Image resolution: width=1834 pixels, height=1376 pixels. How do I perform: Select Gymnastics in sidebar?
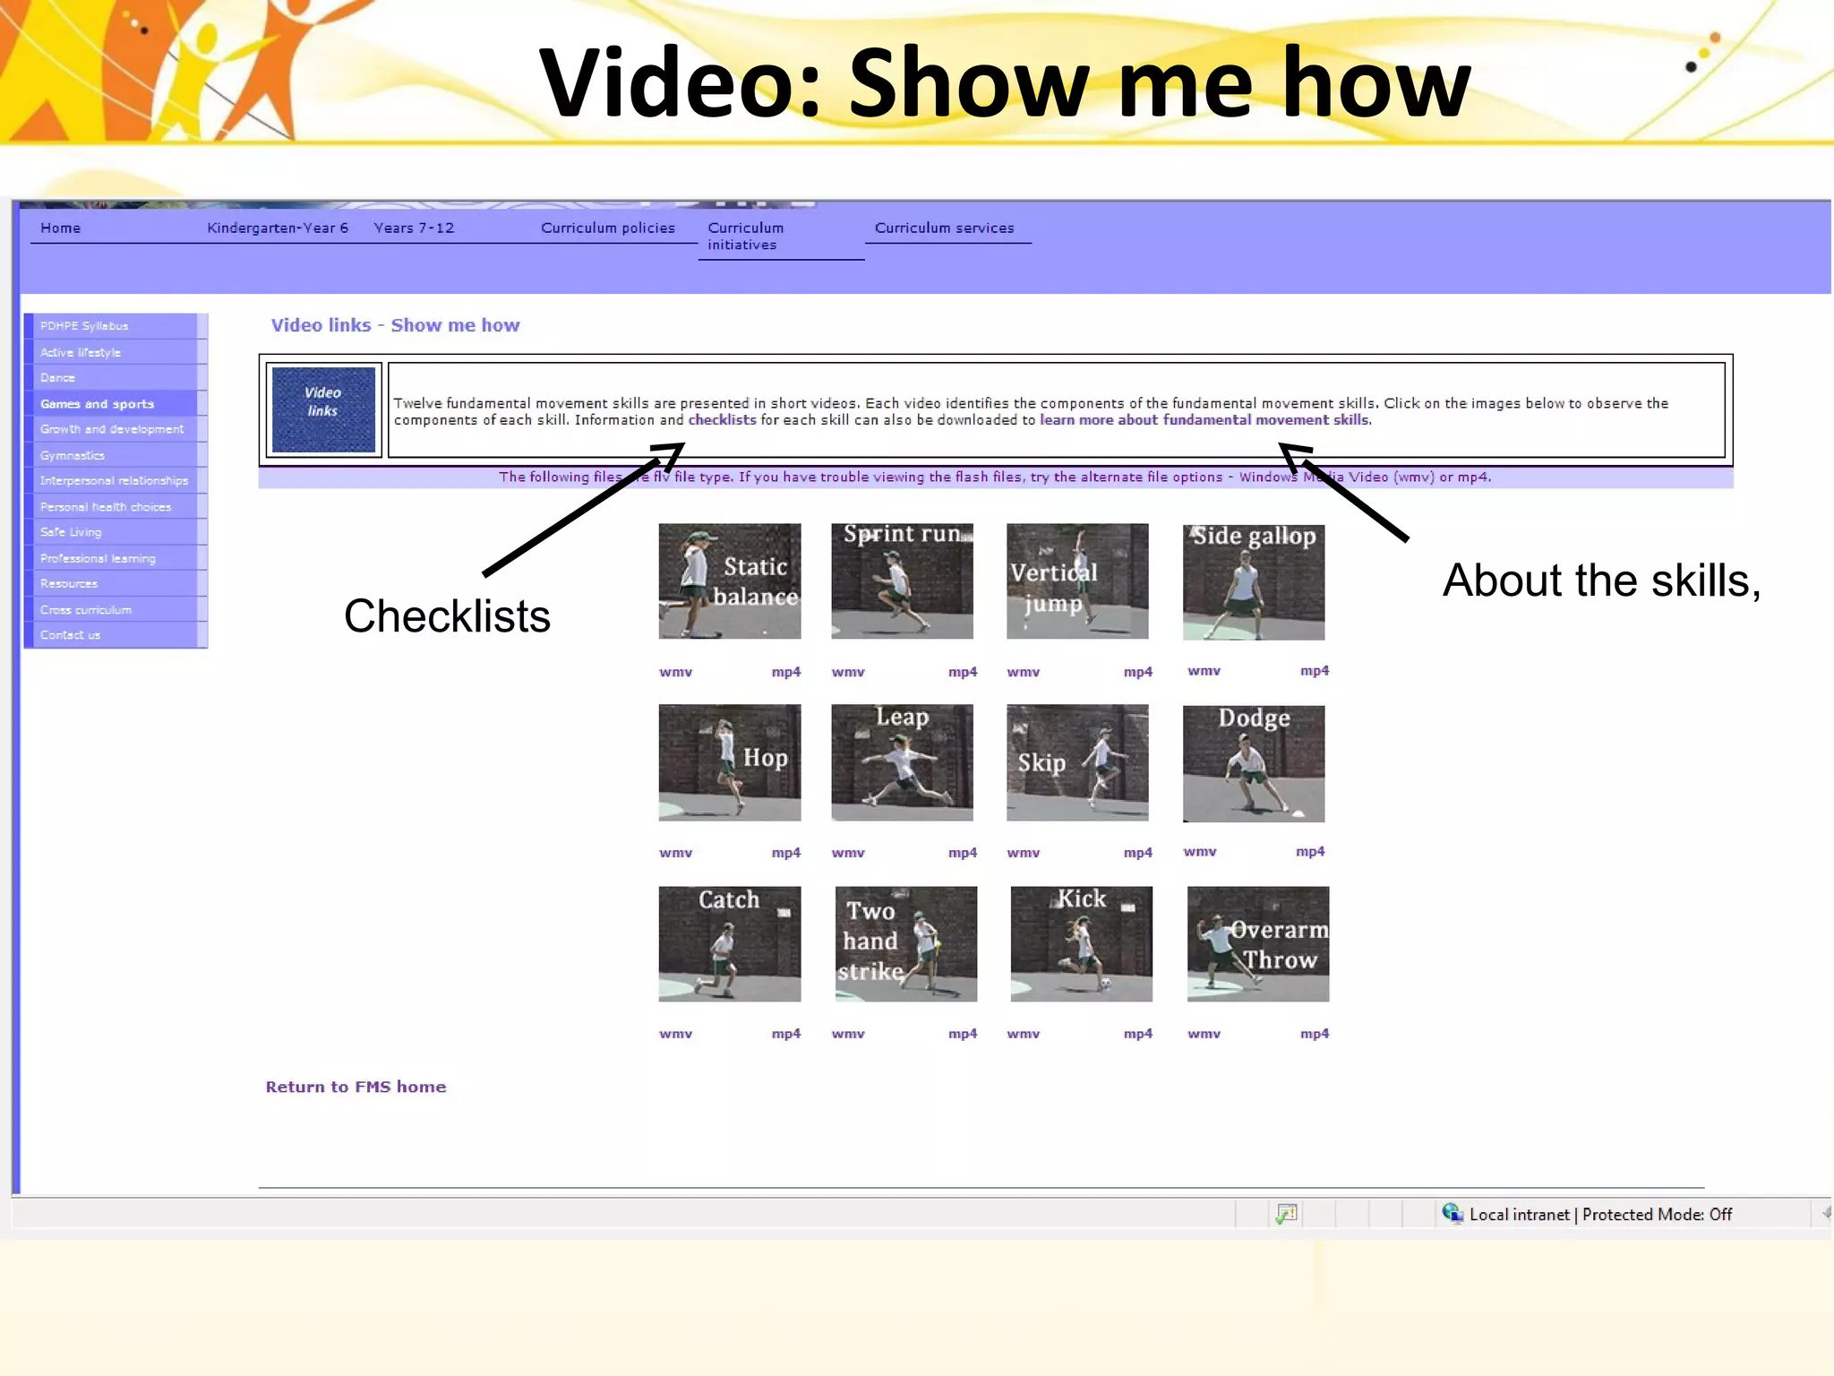click(116, 455)
